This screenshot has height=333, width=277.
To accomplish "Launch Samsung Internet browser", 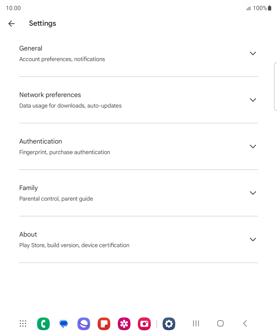I will tap(84, 323).
